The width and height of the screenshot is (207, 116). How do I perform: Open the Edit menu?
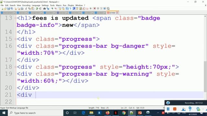click(x=6, y=5)
